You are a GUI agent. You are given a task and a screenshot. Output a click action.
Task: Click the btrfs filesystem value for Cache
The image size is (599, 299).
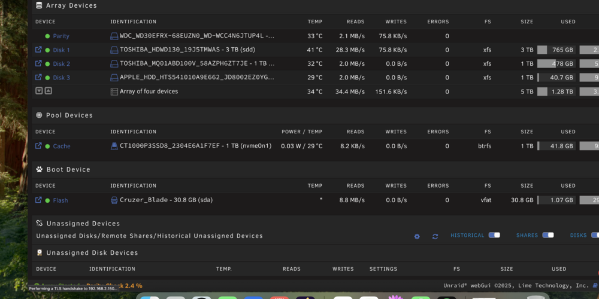[x=485, y=146]
